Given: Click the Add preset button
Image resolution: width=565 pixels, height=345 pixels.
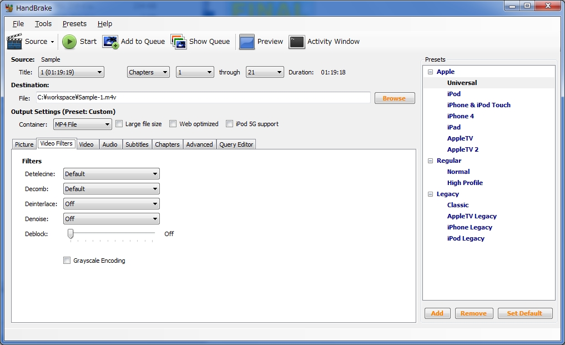Looking at the screenshot, I should click(x=437, y=313).
